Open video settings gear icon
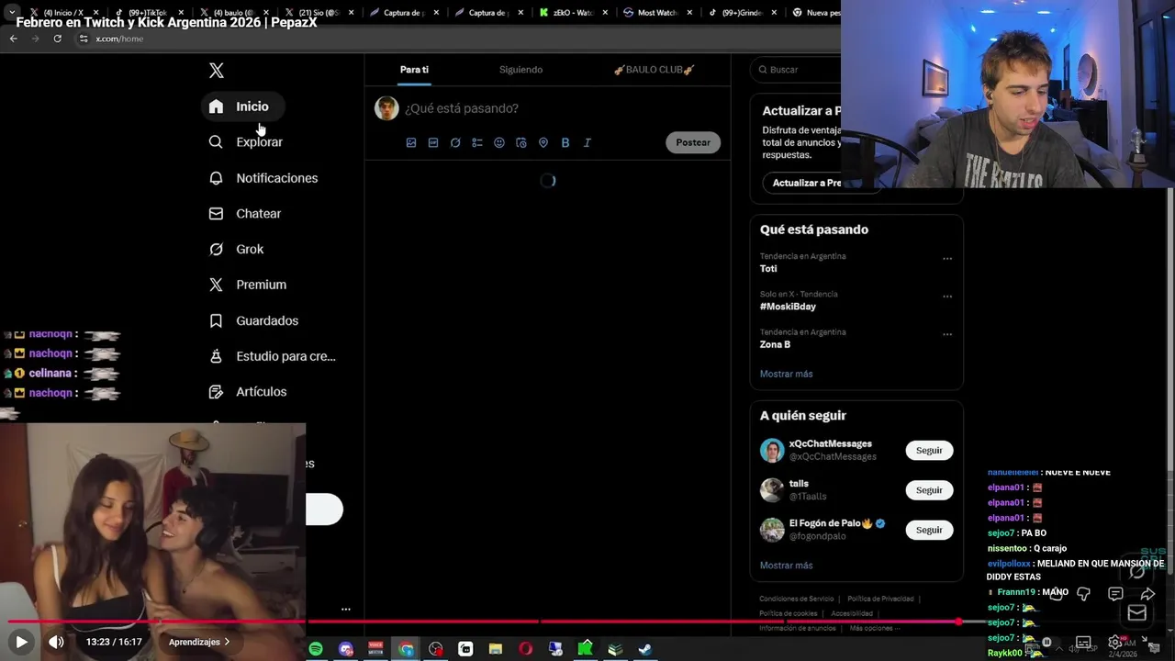The height and width of the screenshot is (661, 1175). (1114, 642)
